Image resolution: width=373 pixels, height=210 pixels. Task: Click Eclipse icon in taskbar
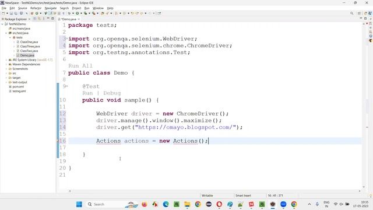coord(209,204)
